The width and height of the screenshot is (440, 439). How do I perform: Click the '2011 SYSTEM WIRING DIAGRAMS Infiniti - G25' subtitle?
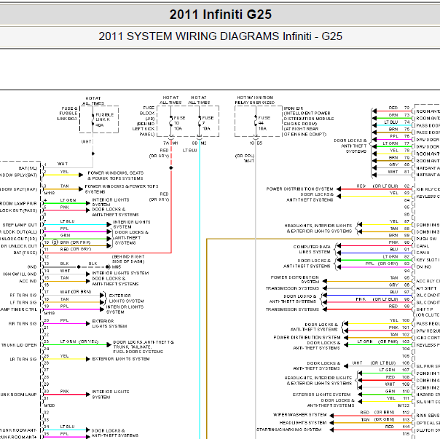220,36
